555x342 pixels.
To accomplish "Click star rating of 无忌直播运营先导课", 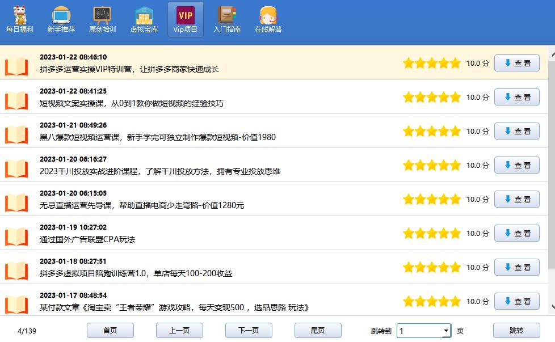I will click(432, 199).
